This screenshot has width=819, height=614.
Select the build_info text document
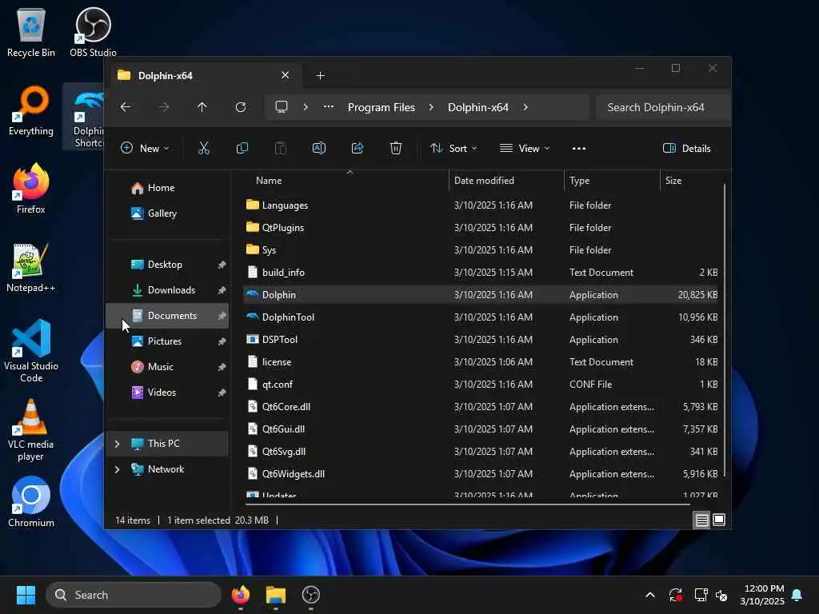pyautogui.click(x=481, y=273)
